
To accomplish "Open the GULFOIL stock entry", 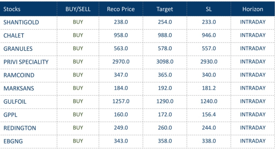I will (15, 102).
